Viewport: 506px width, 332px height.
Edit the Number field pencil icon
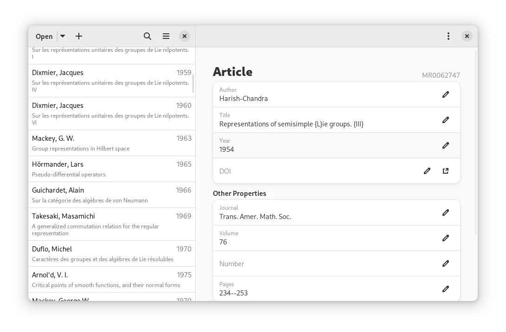446,263
